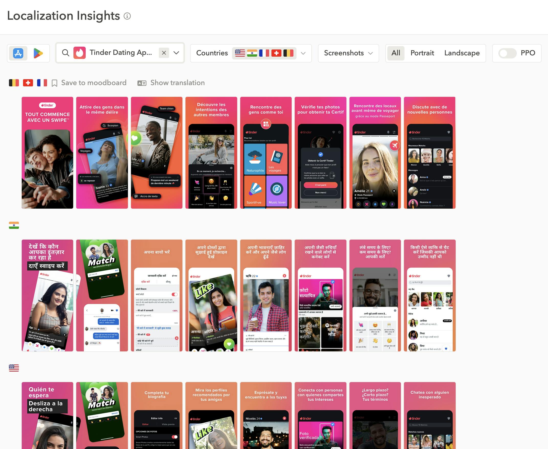Screen dimensions: 548x449
Task: Open '¿Largo plazo? ¿Corto plazo?' screenshot
Action: click(375, 415)
